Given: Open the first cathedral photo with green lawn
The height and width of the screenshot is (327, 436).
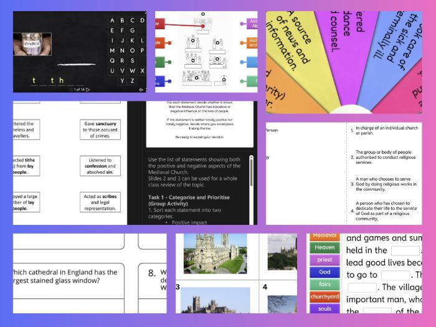Looking at the screenshot, I should [x=216, y=254].
